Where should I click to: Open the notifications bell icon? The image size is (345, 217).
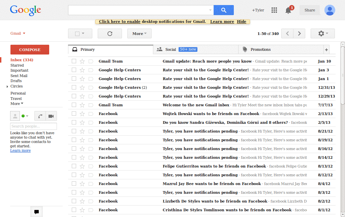288,10
